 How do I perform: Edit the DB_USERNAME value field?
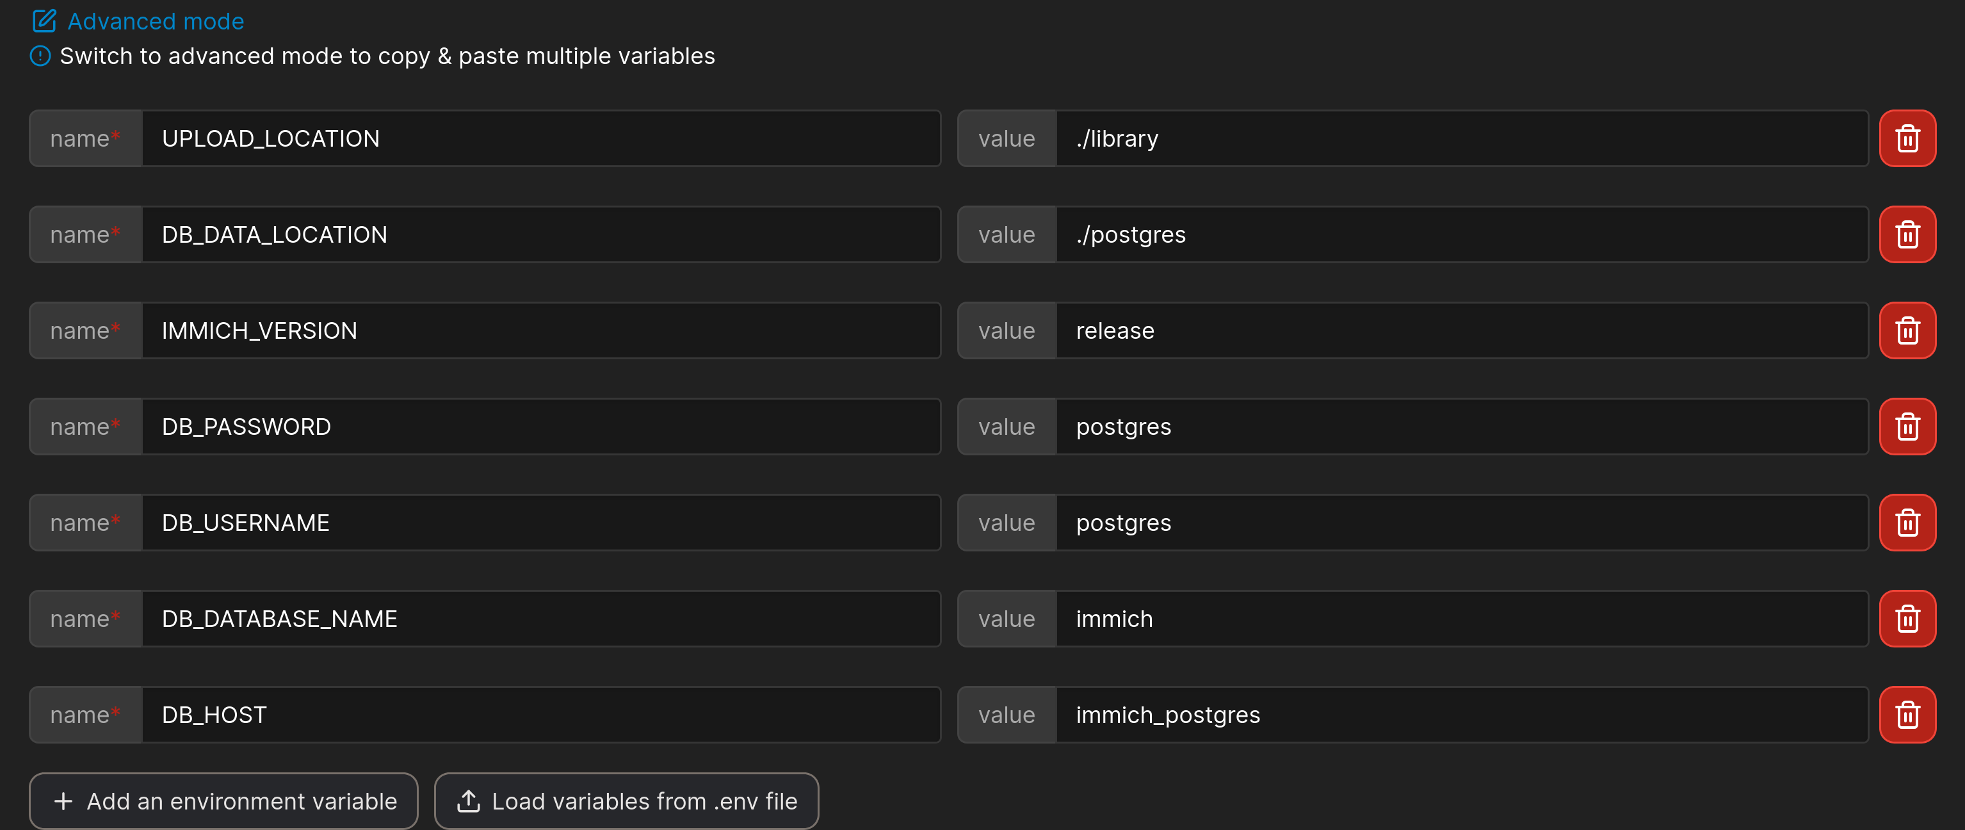[1460, 523]
